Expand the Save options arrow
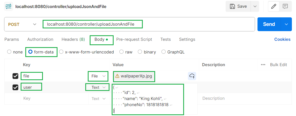 coord(255,6)
